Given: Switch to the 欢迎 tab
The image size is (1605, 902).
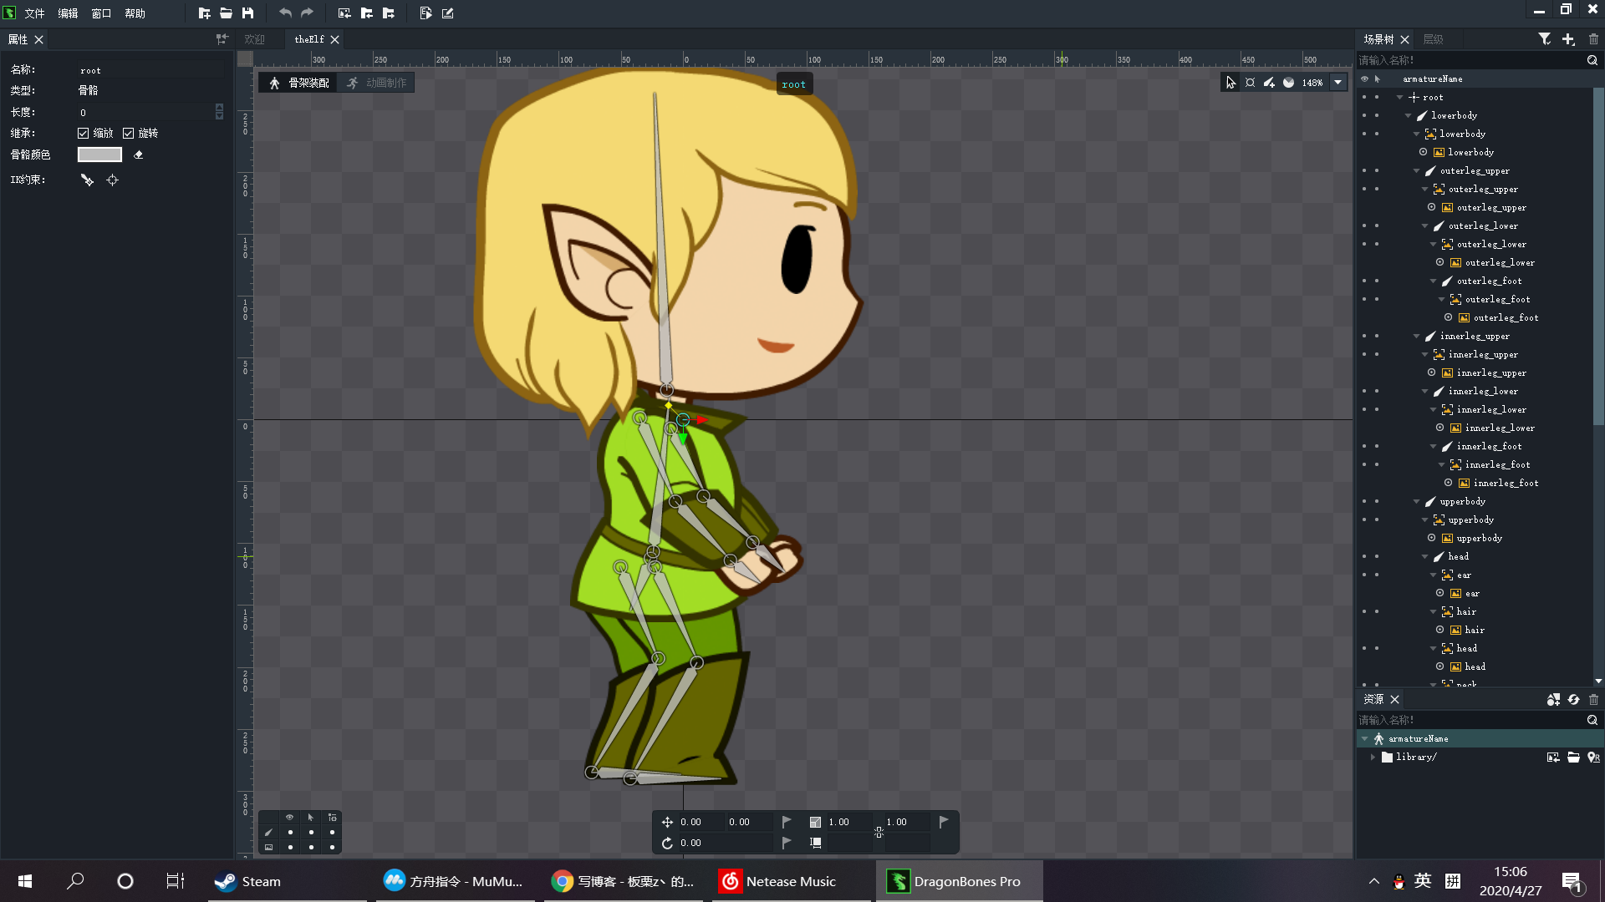Looking at the screenshot, I should [254, 39].
